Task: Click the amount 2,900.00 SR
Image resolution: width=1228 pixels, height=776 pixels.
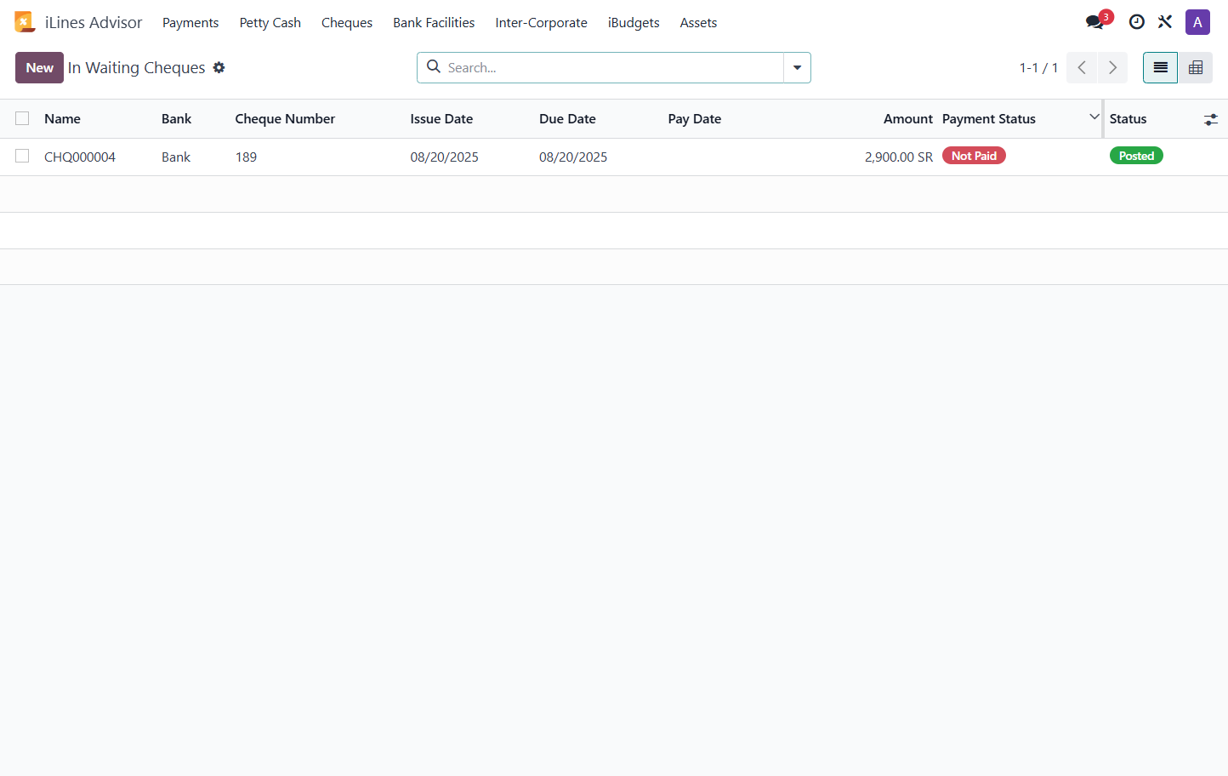Action: [x=899, y=157]
